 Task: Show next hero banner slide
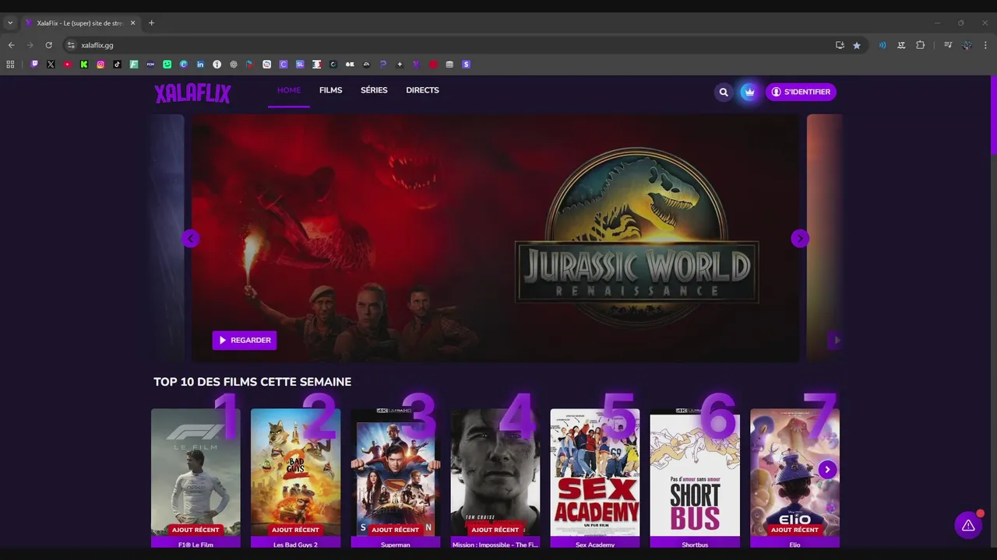tap(800, 239)
